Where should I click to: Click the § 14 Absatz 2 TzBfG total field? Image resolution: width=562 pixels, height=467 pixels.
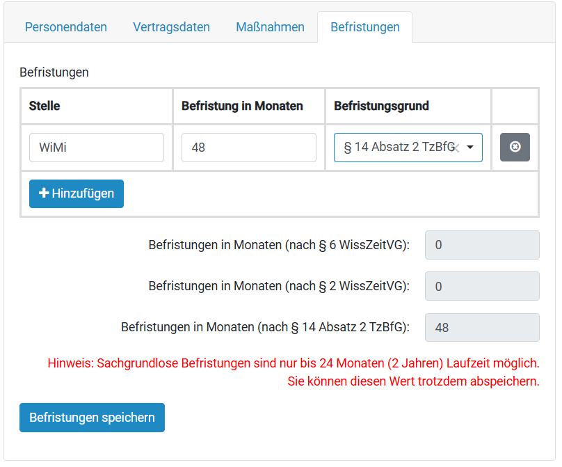pyautogui.click(x=482, y=328)
